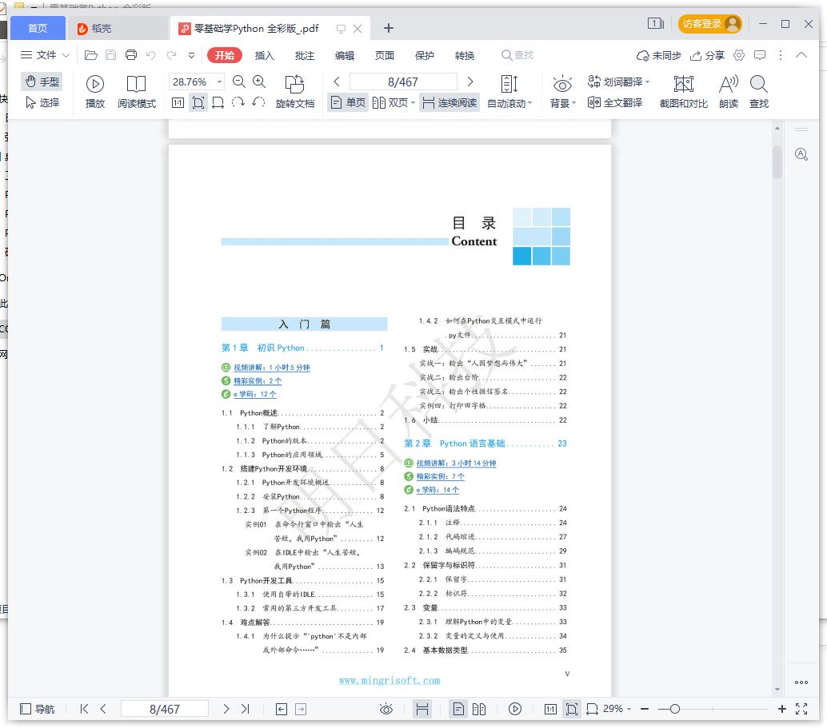The image size is (827, 728).
Task: Print the PDF with the printer icon
Action: click(131, 55)
